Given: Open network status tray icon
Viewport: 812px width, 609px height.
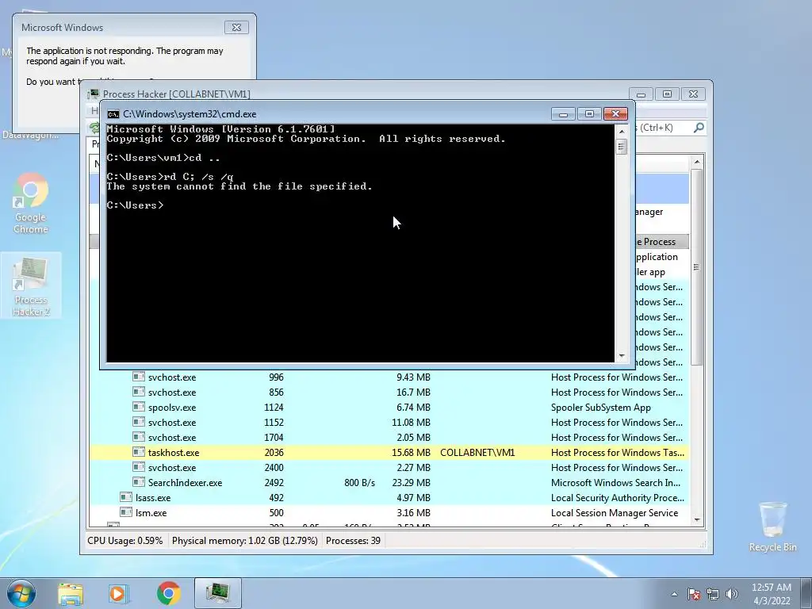Looking at the screenshot, I should tap(713, 594).
